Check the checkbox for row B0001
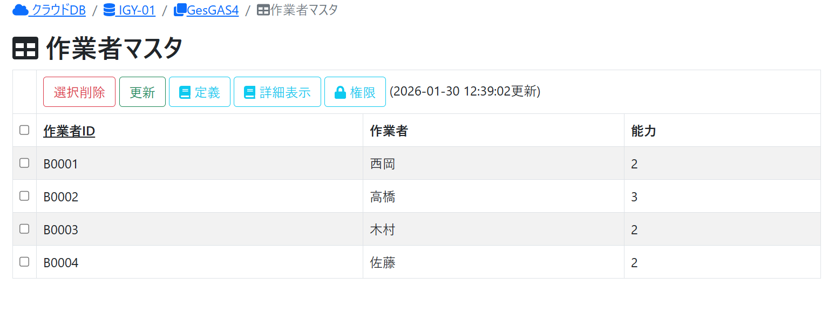This screenshot has width=835, height=332. [24, 163]
